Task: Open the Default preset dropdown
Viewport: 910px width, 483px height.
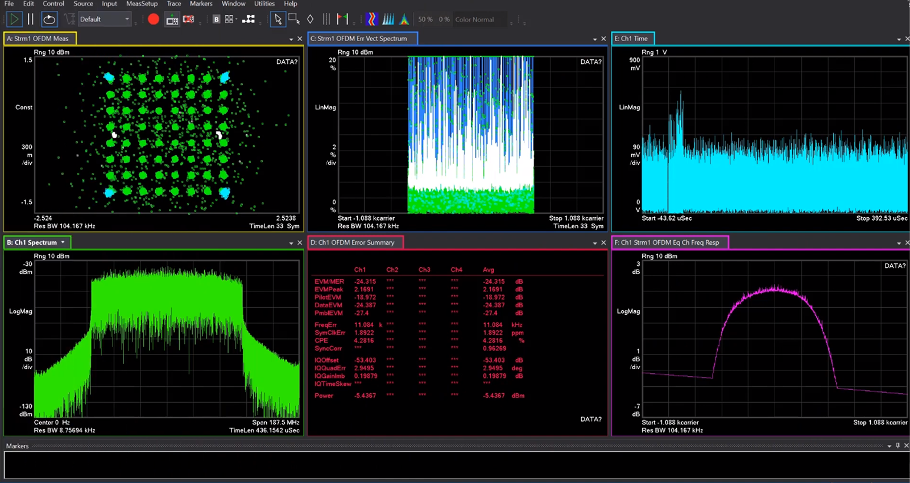Action: (104, 19)
